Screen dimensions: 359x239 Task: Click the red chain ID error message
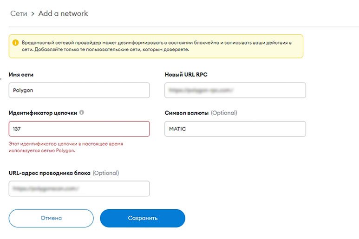click(x=66, y=147)
